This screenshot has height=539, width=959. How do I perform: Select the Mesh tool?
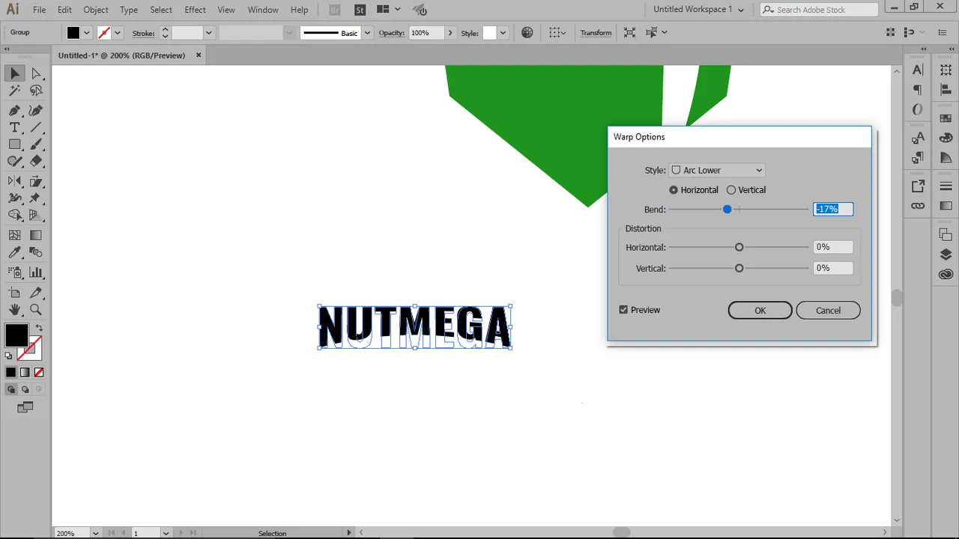point(15,235)
